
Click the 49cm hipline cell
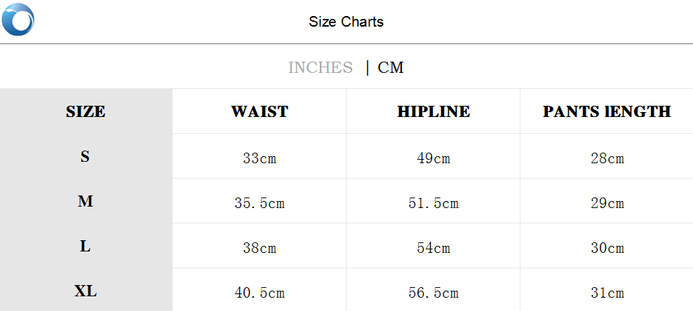[433, 158]
